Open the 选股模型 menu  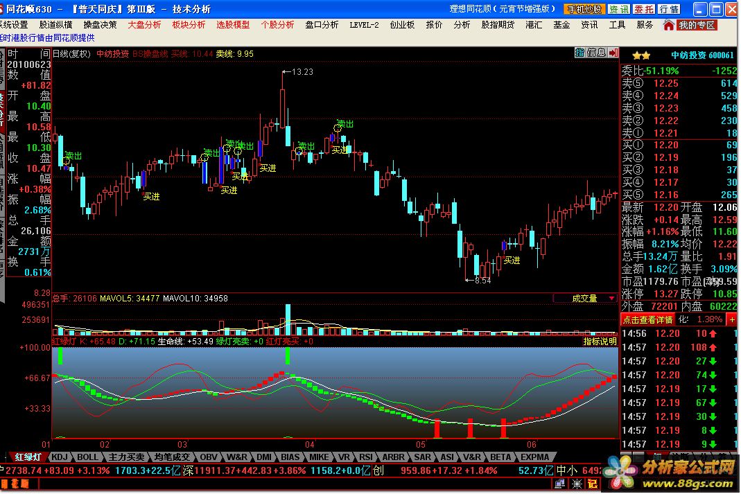(233, 25)
